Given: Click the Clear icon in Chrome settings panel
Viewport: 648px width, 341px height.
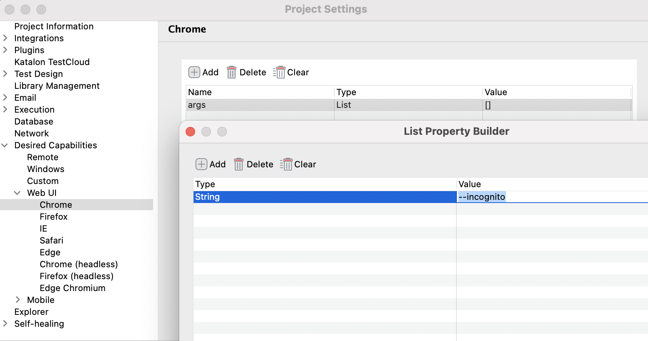Looking at the screenshot, I should click(x=279, y=72).
